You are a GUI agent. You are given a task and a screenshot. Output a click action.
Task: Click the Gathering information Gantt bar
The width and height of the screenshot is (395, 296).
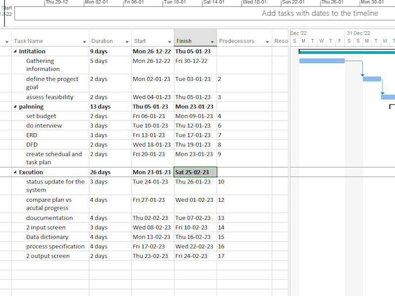(322, 61)
